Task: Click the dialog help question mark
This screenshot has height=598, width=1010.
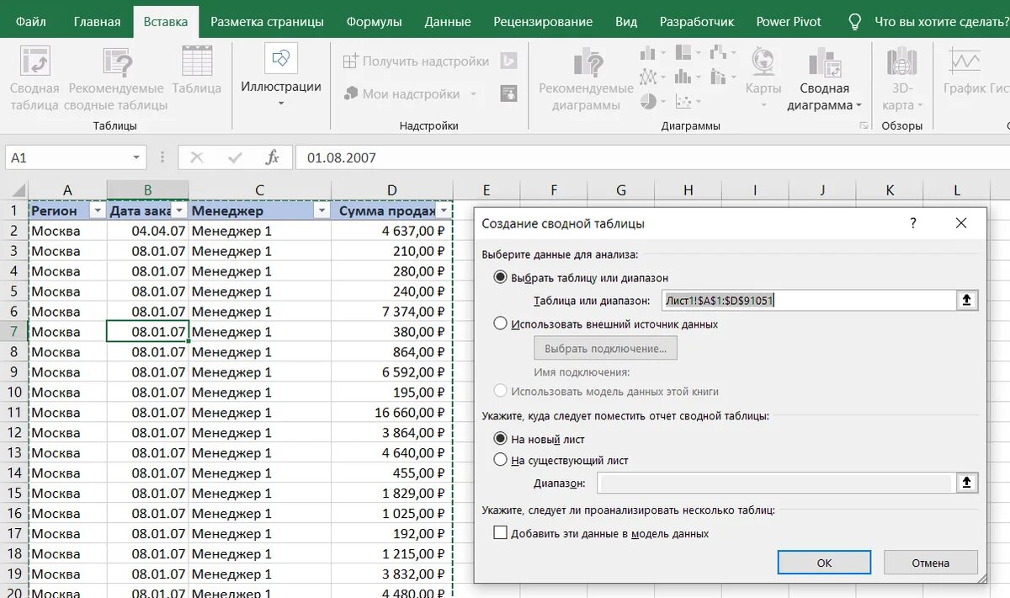Action: tap(913, 223)
